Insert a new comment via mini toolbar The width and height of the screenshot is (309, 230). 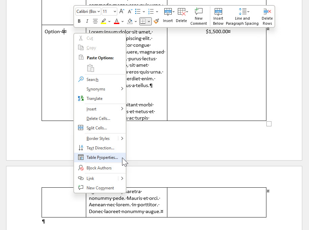(x=199, y=16)
